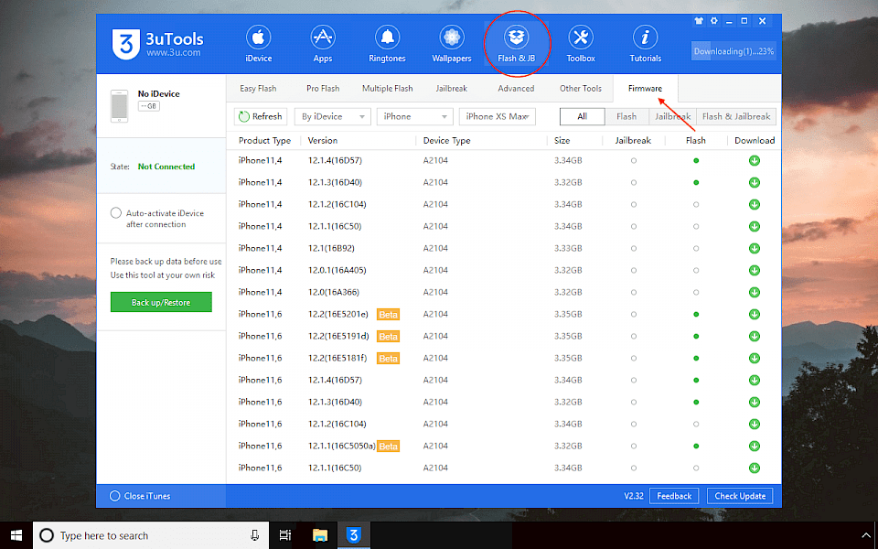
Task: Toggle the Close iTunes option
Action: 115,496
